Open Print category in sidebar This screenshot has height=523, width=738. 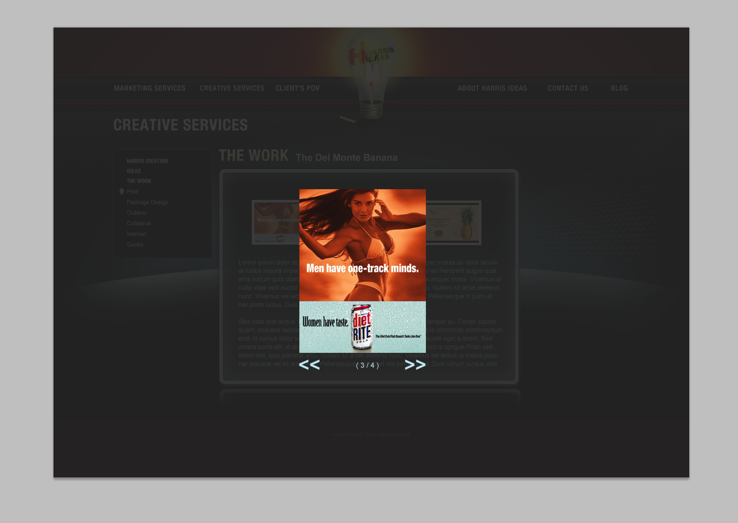pos(132,192)
